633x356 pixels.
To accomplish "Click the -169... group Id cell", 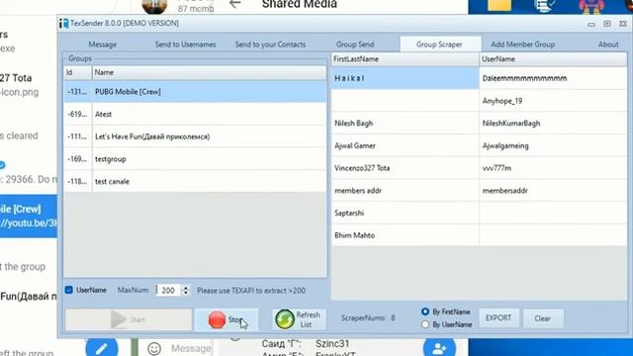I will click(x=77, y=159).
